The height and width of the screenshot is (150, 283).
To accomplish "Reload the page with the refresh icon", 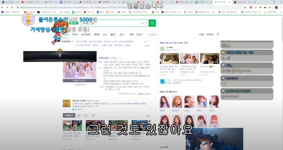I will click(x=12, y=7).
